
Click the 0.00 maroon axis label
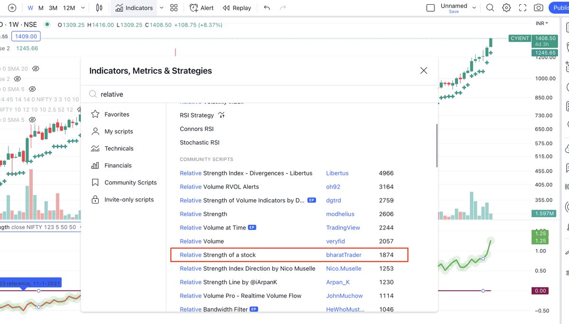click(x=541, y=291)
